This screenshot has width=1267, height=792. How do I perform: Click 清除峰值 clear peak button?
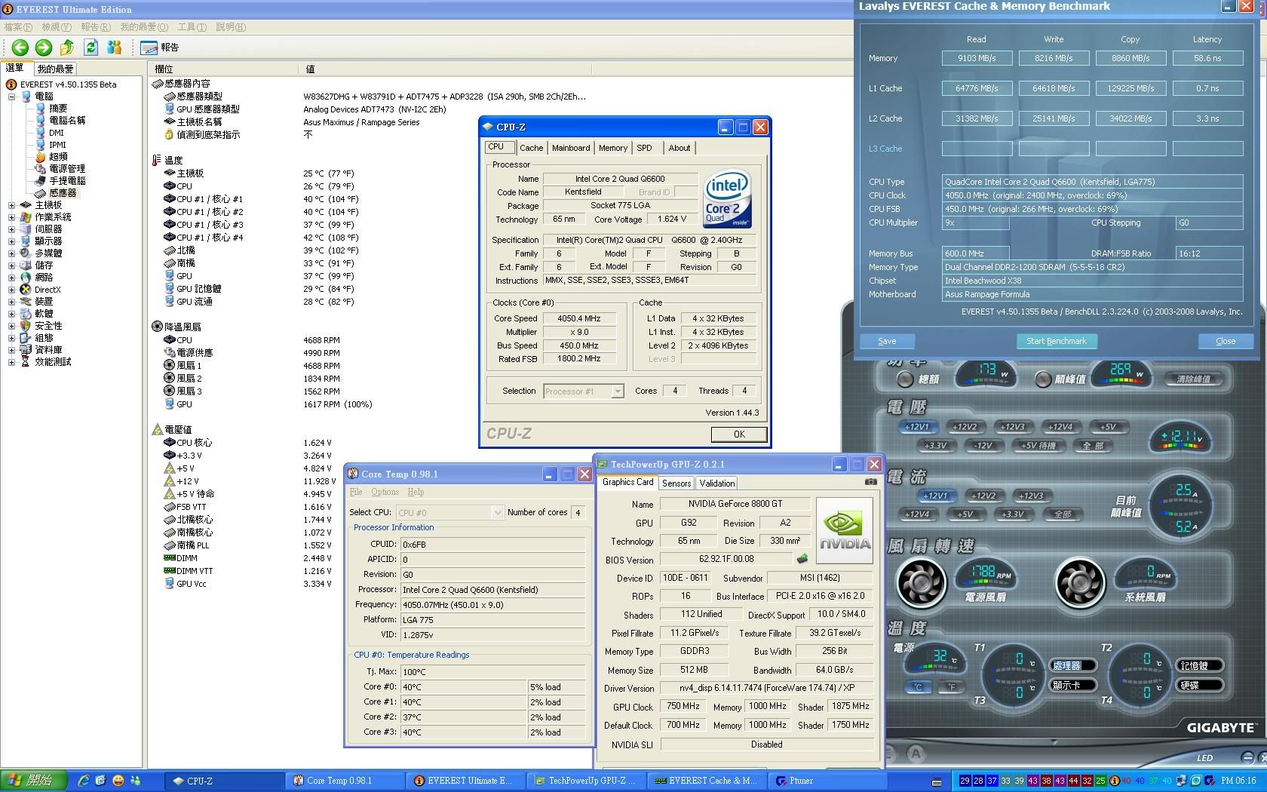1194,379
